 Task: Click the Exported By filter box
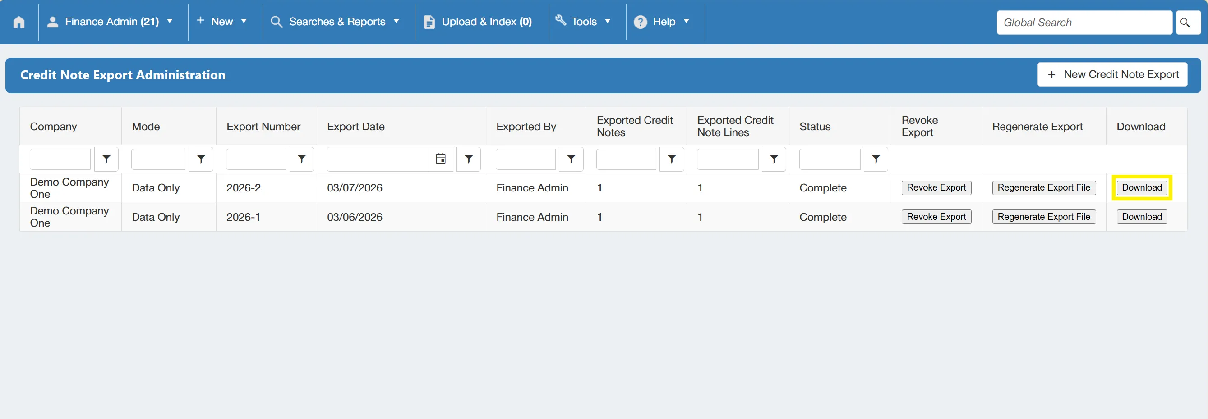[525, 159]
